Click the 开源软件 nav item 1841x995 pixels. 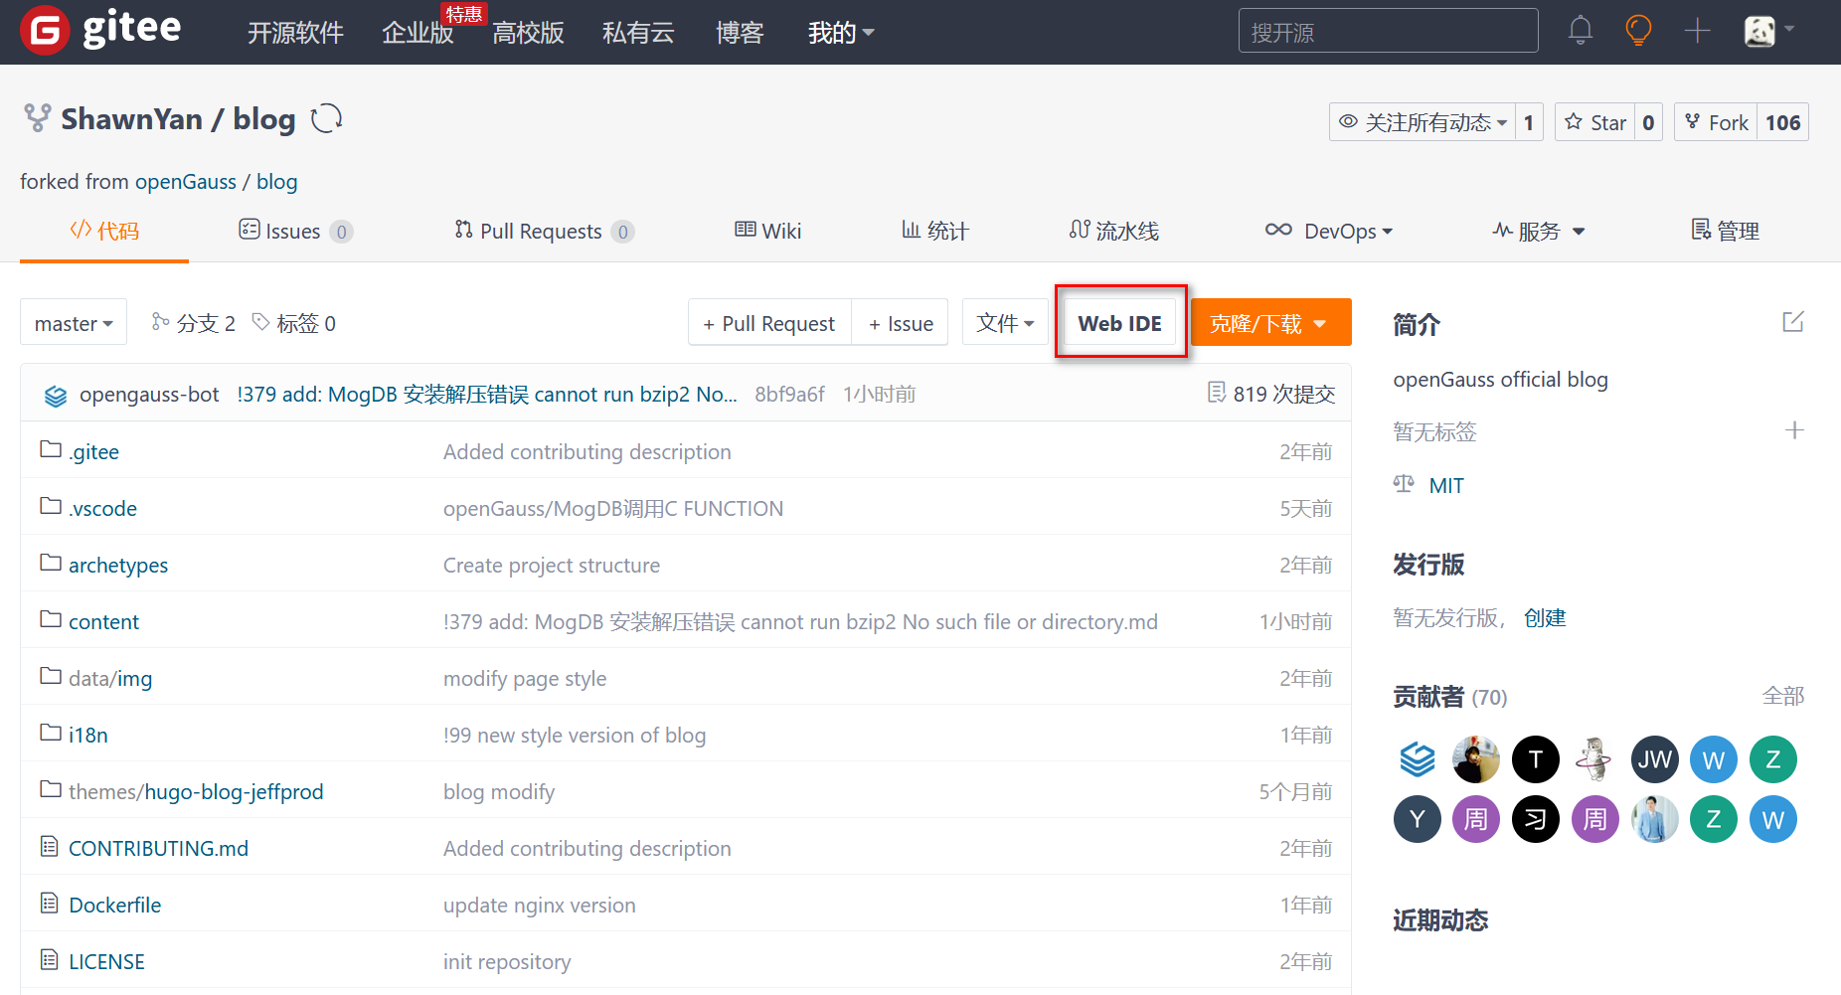tap(295, 33)
